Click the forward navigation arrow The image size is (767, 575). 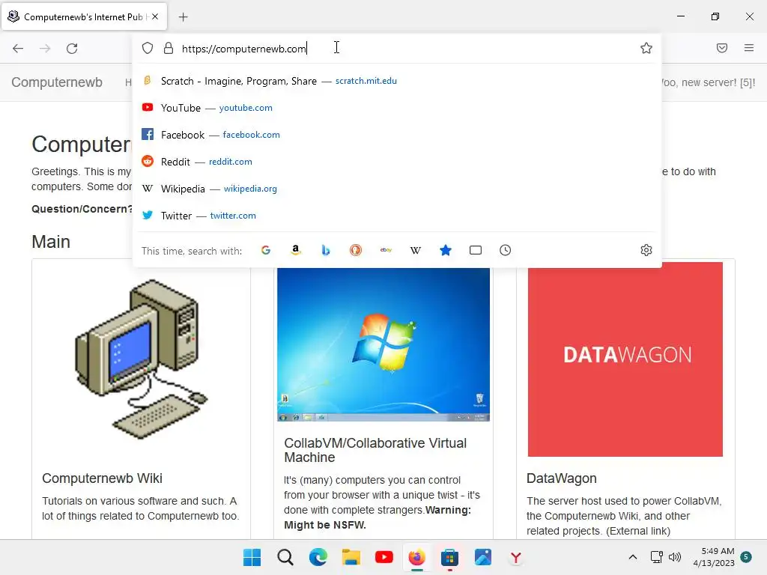45,49
